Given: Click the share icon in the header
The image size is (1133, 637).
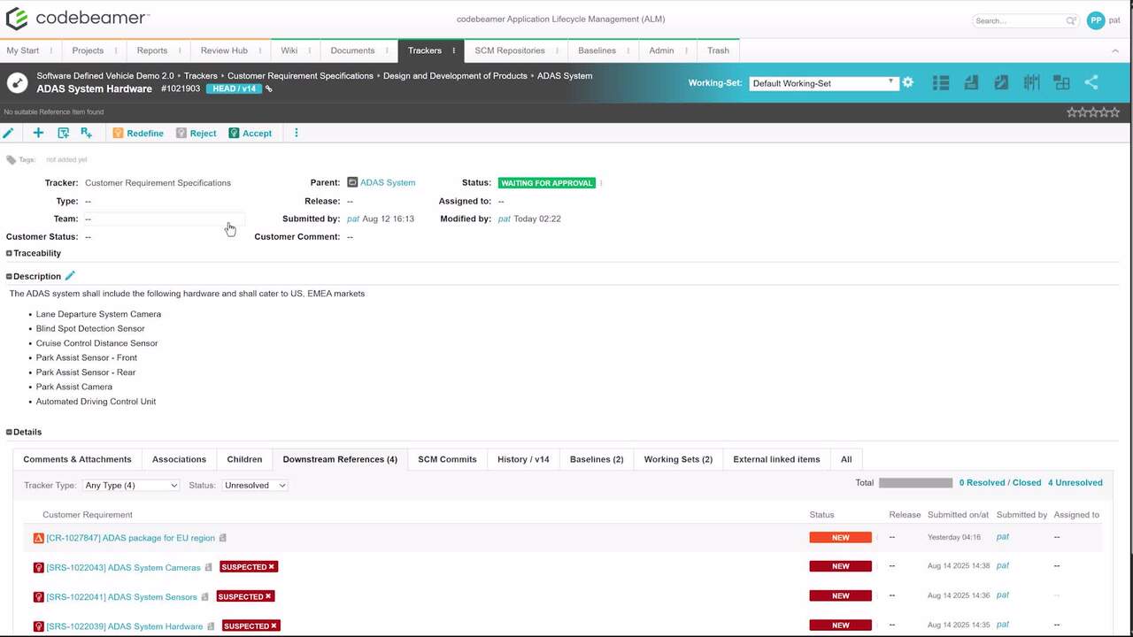Looking at the screenshot, I should point(1091,82).
